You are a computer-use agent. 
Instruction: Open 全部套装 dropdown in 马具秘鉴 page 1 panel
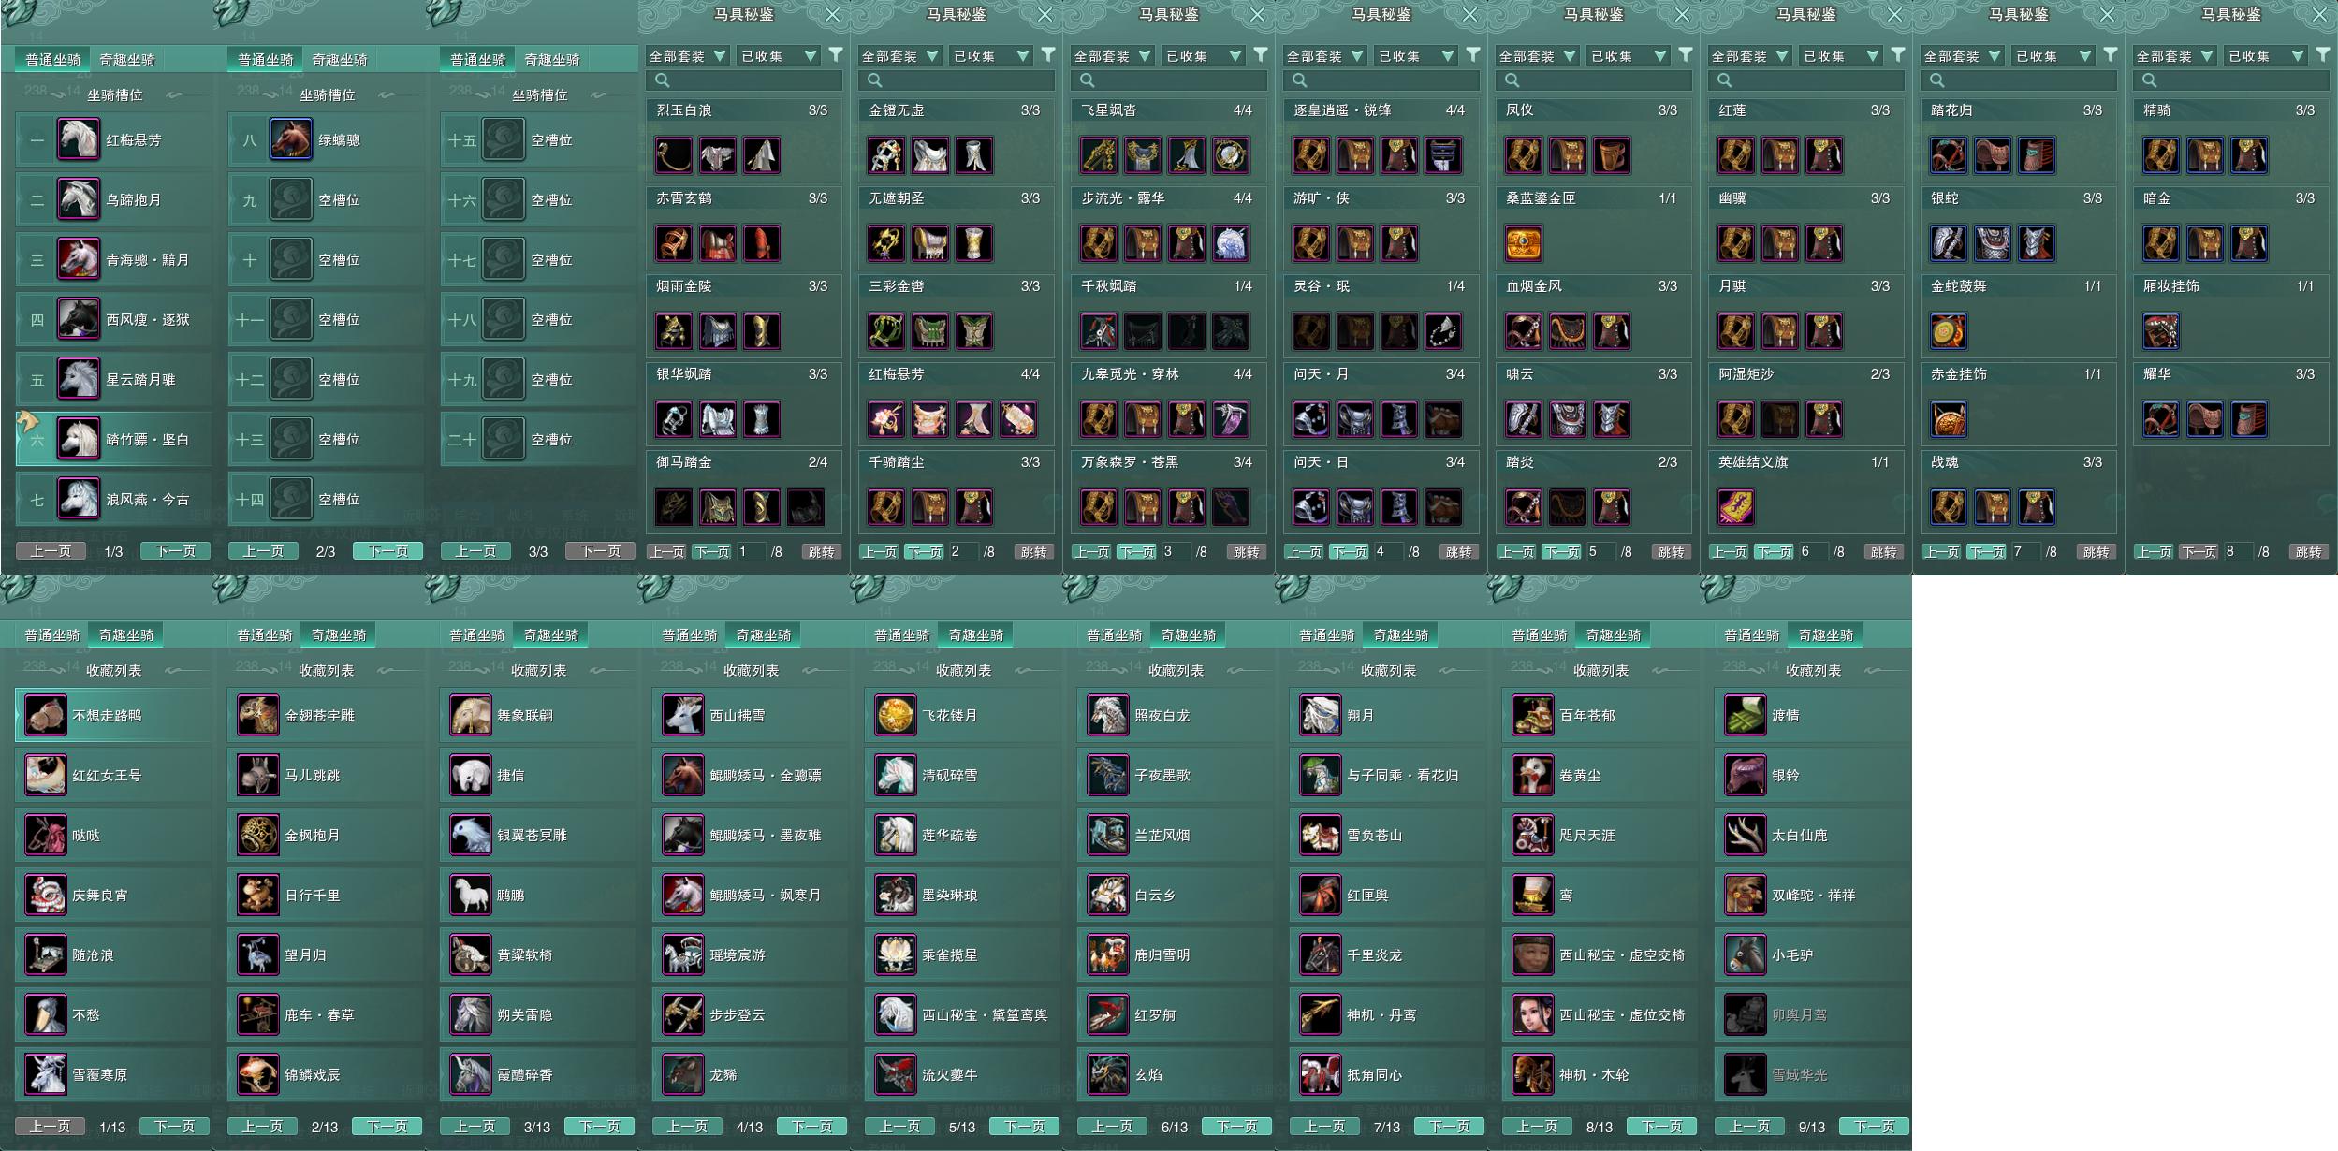point(686,56)
